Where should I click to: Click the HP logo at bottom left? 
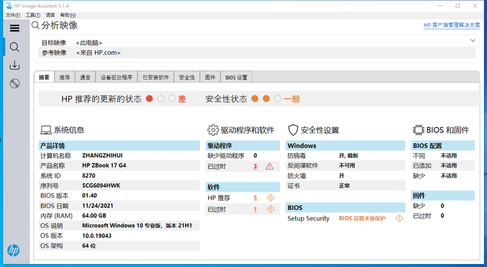pyautogui.click(x=13, y=250)
